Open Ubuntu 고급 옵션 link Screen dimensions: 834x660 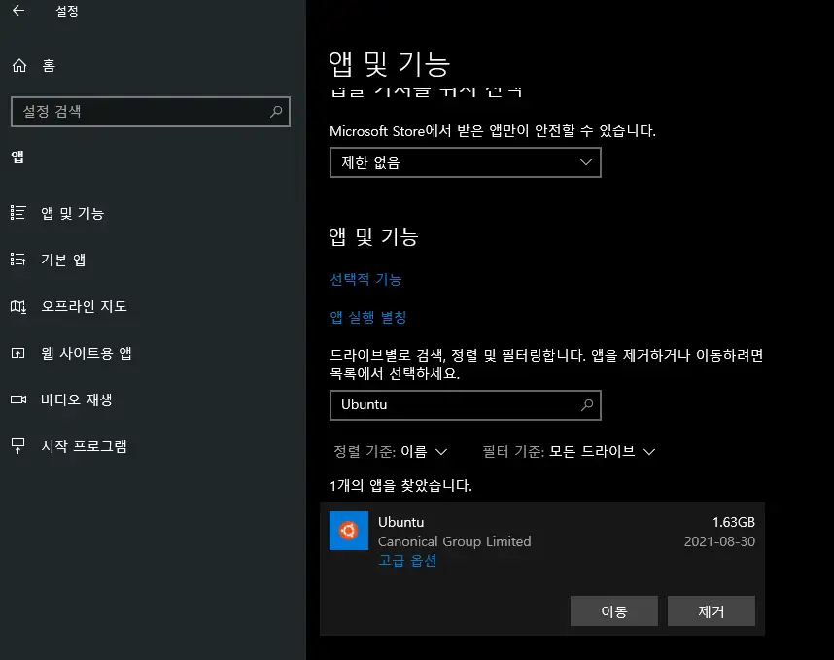(x=407, y=561)
